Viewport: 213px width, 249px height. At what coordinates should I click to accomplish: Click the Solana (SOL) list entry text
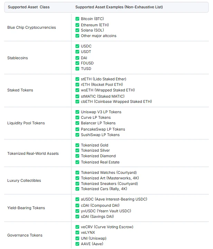[92, 30]
